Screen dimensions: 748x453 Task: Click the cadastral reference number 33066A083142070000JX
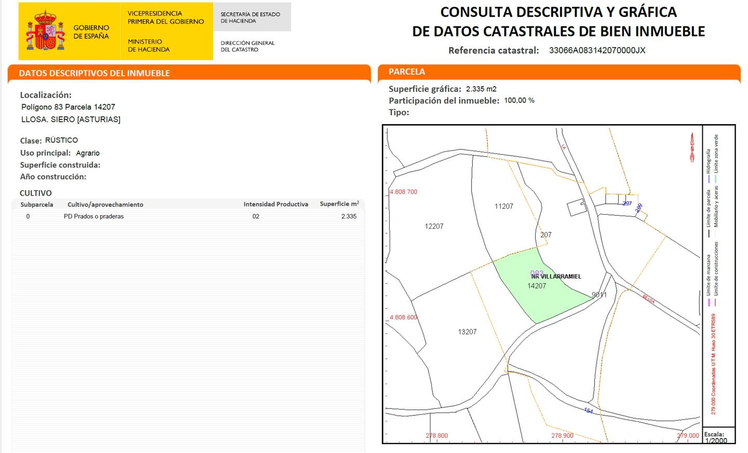(597, 50)
